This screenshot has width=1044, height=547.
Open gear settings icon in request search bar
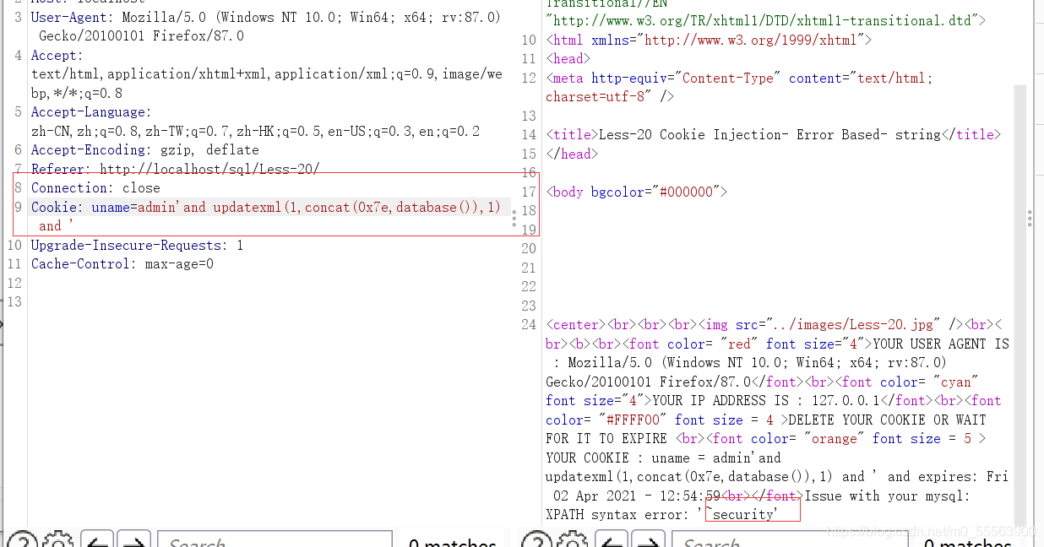point(57,540)
